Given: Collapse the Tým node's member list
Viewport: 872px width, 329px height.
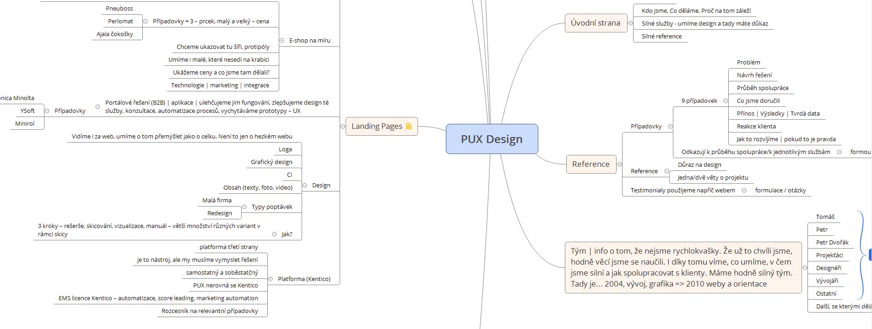Looking at the screenshot, I should 805,268.
